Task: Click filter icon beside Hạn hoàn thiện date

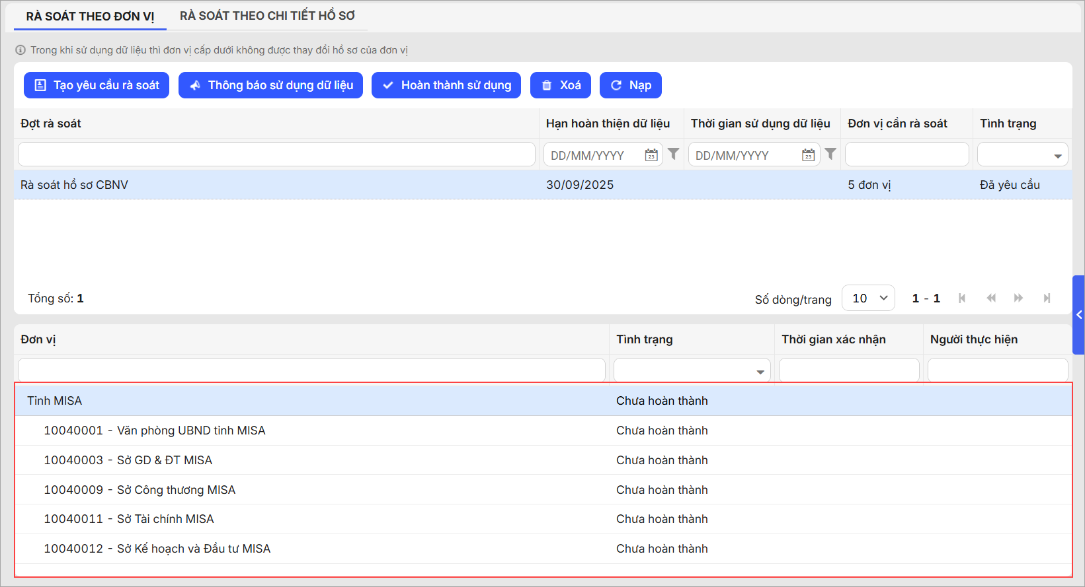Action: click(x=673, y=154)
